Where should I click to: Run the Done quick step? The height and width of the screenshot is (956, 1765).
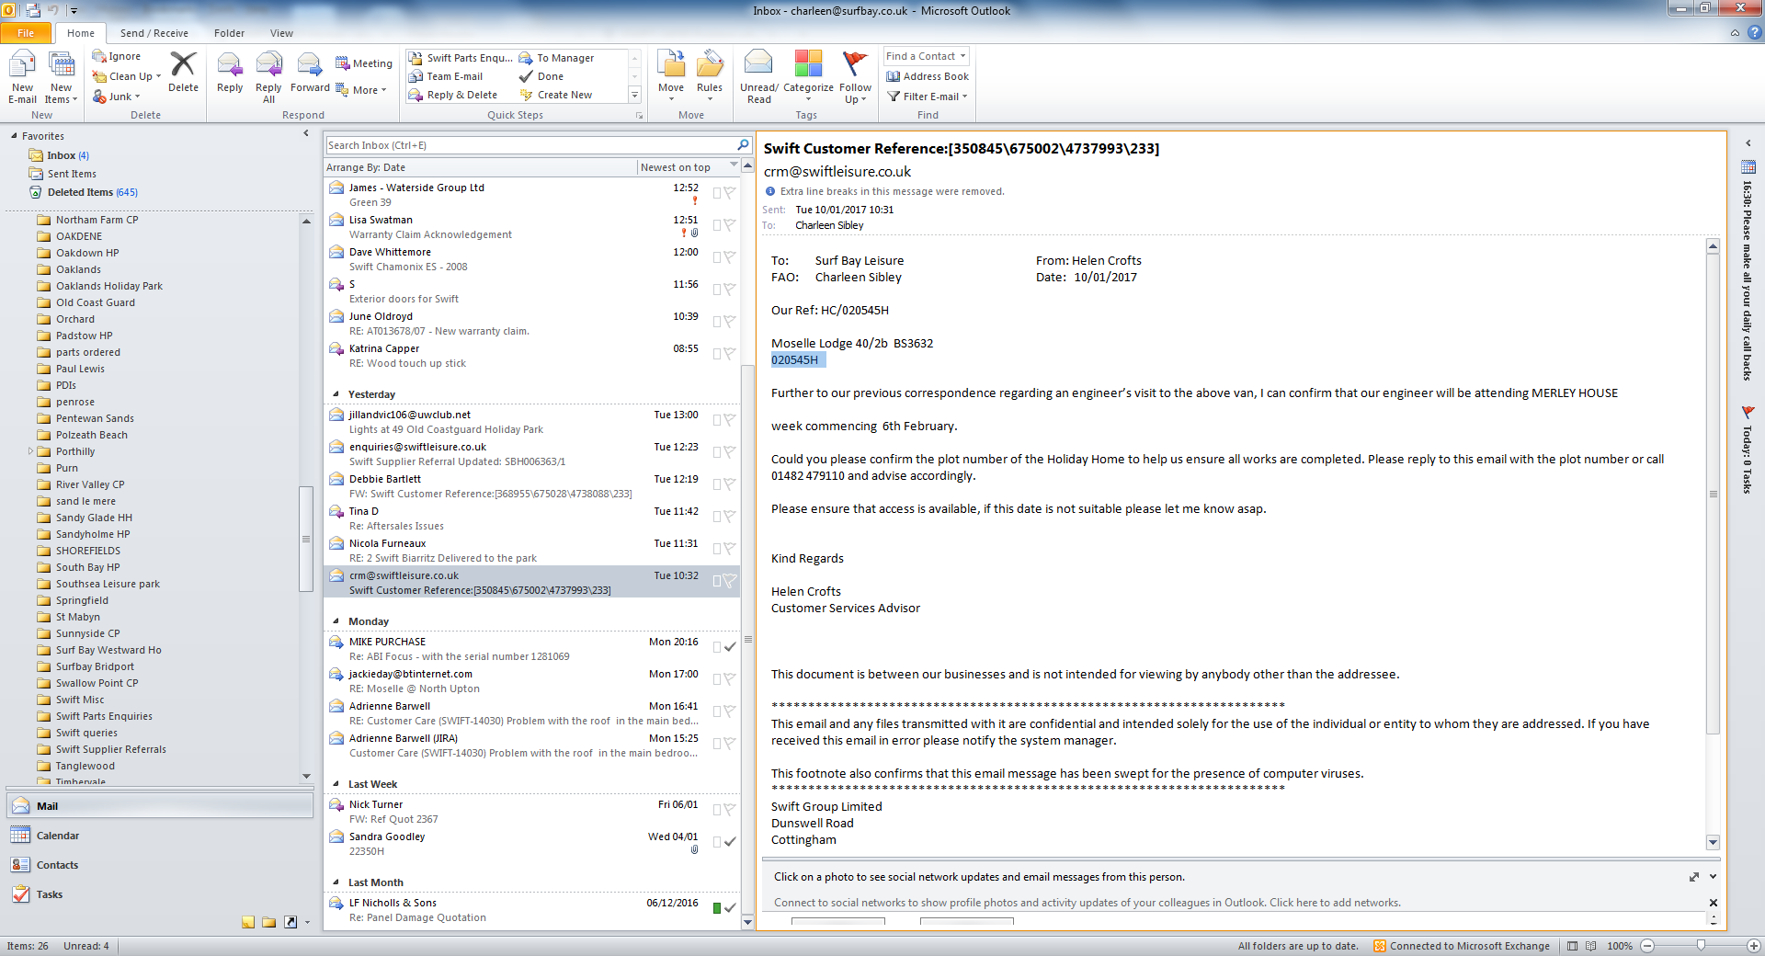[x=542, y=76]
